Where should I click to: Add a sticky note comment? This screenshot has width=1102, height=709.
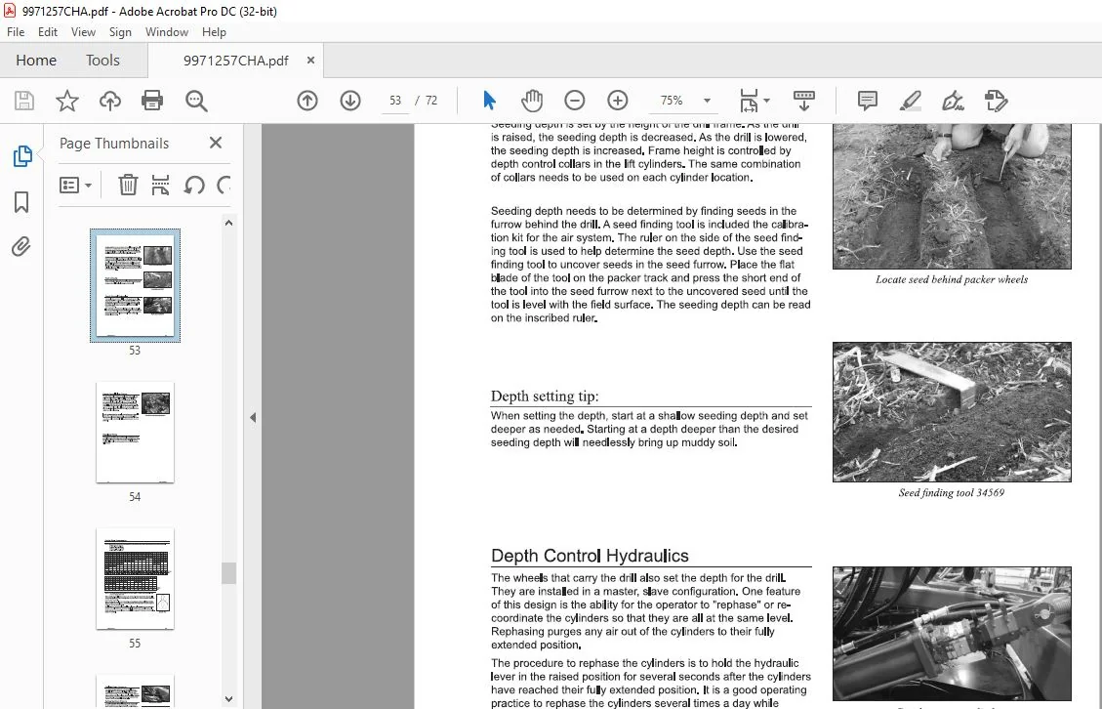point(868,101)
